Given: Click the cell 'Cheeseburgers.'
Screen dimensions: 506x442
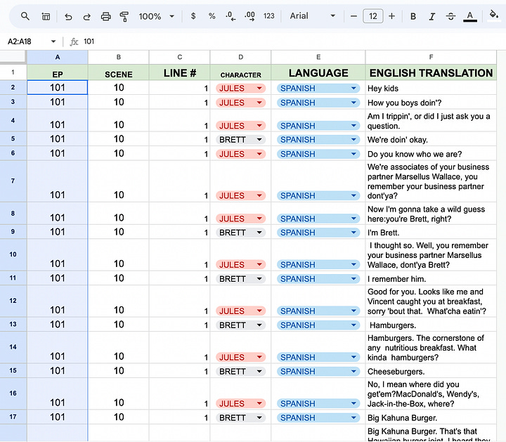Looking at the screenshot, I should [x=431, y=371].
